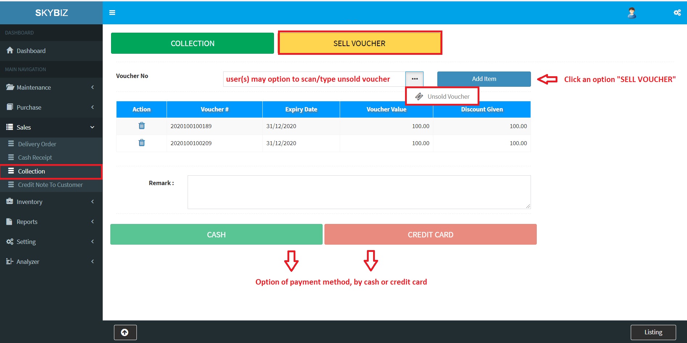The width and height of the screenshot is (687, 343).
Task: Expand the Maintenance menu
Action: [51, 87]
